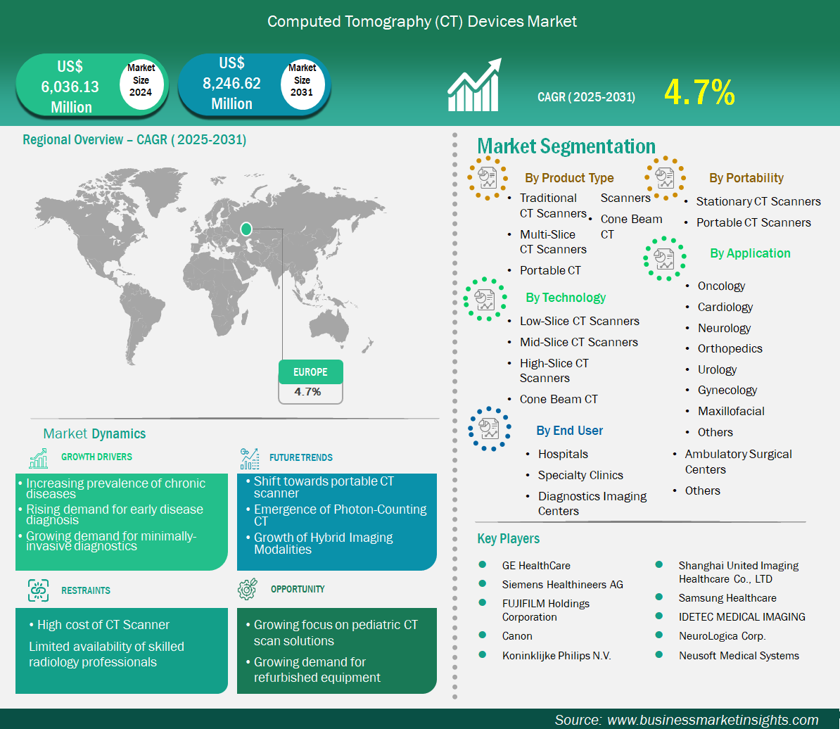Click the Market Size 2031 circle badge

click(302, 80)
